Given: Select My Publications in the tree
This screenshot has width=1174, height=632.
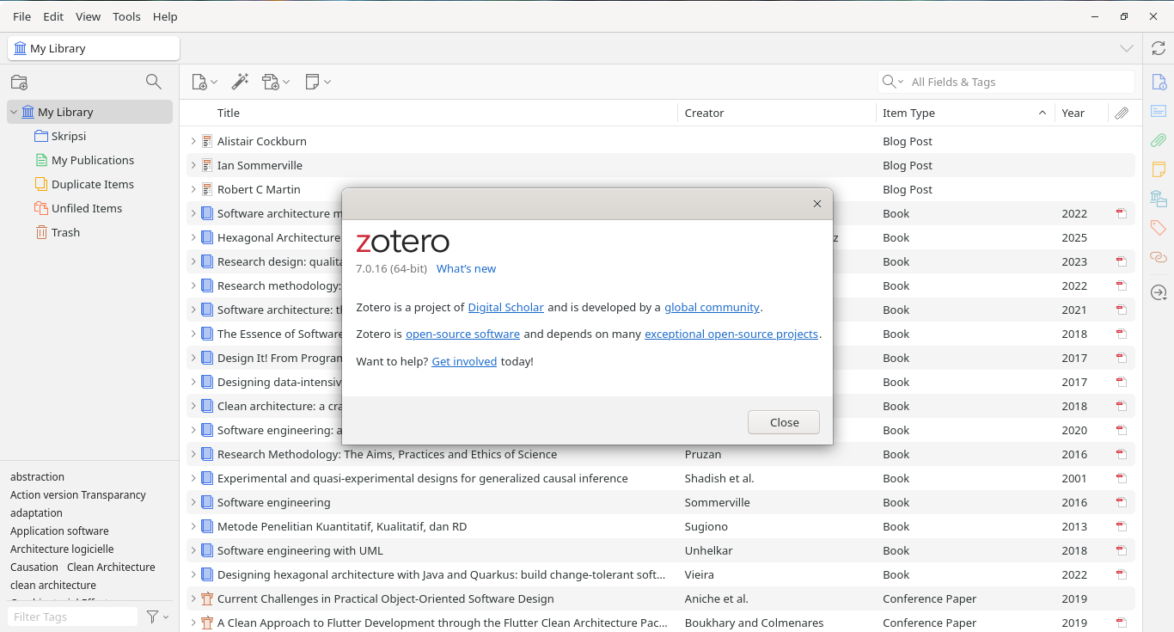Looking at the screenshot, I should point(93,160).
